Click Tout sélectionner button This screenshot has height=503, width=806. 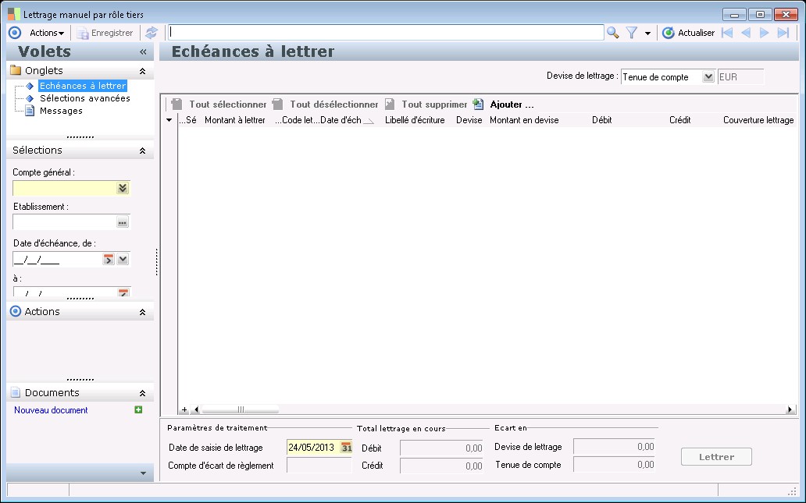(219, 104)
